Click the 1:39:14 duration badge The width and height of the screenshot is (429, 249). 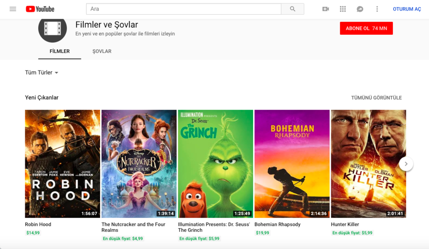pyautogui.click(x=166, y=213)
